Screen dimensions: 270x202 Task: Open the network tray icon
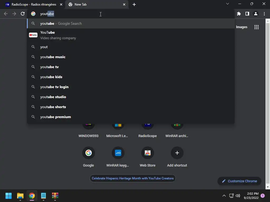click(x=231, y=196)
